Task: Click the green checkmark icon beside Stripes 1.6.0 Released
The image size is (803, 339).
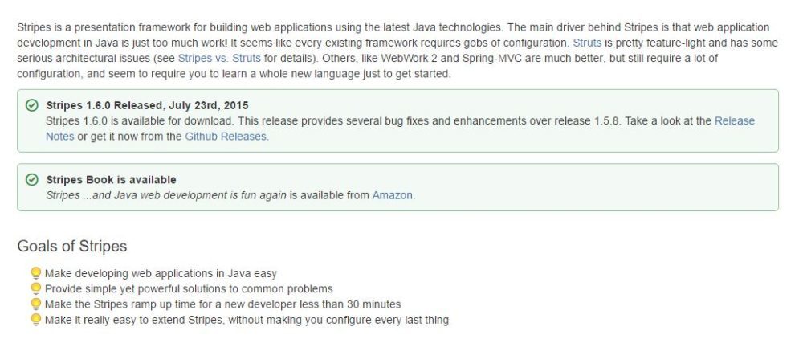Action: click(32, 105)
